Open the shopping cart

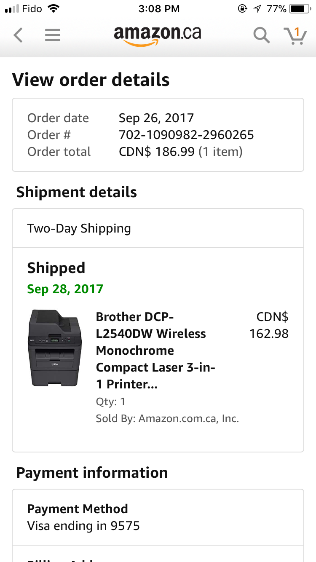coord(295,35)
